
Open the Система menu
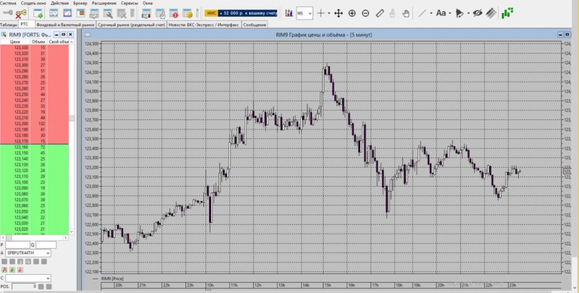click(x=8, y=3)
